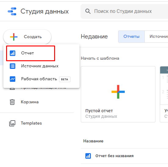
Task: Click the Название column header
Action: click(93, 141)
